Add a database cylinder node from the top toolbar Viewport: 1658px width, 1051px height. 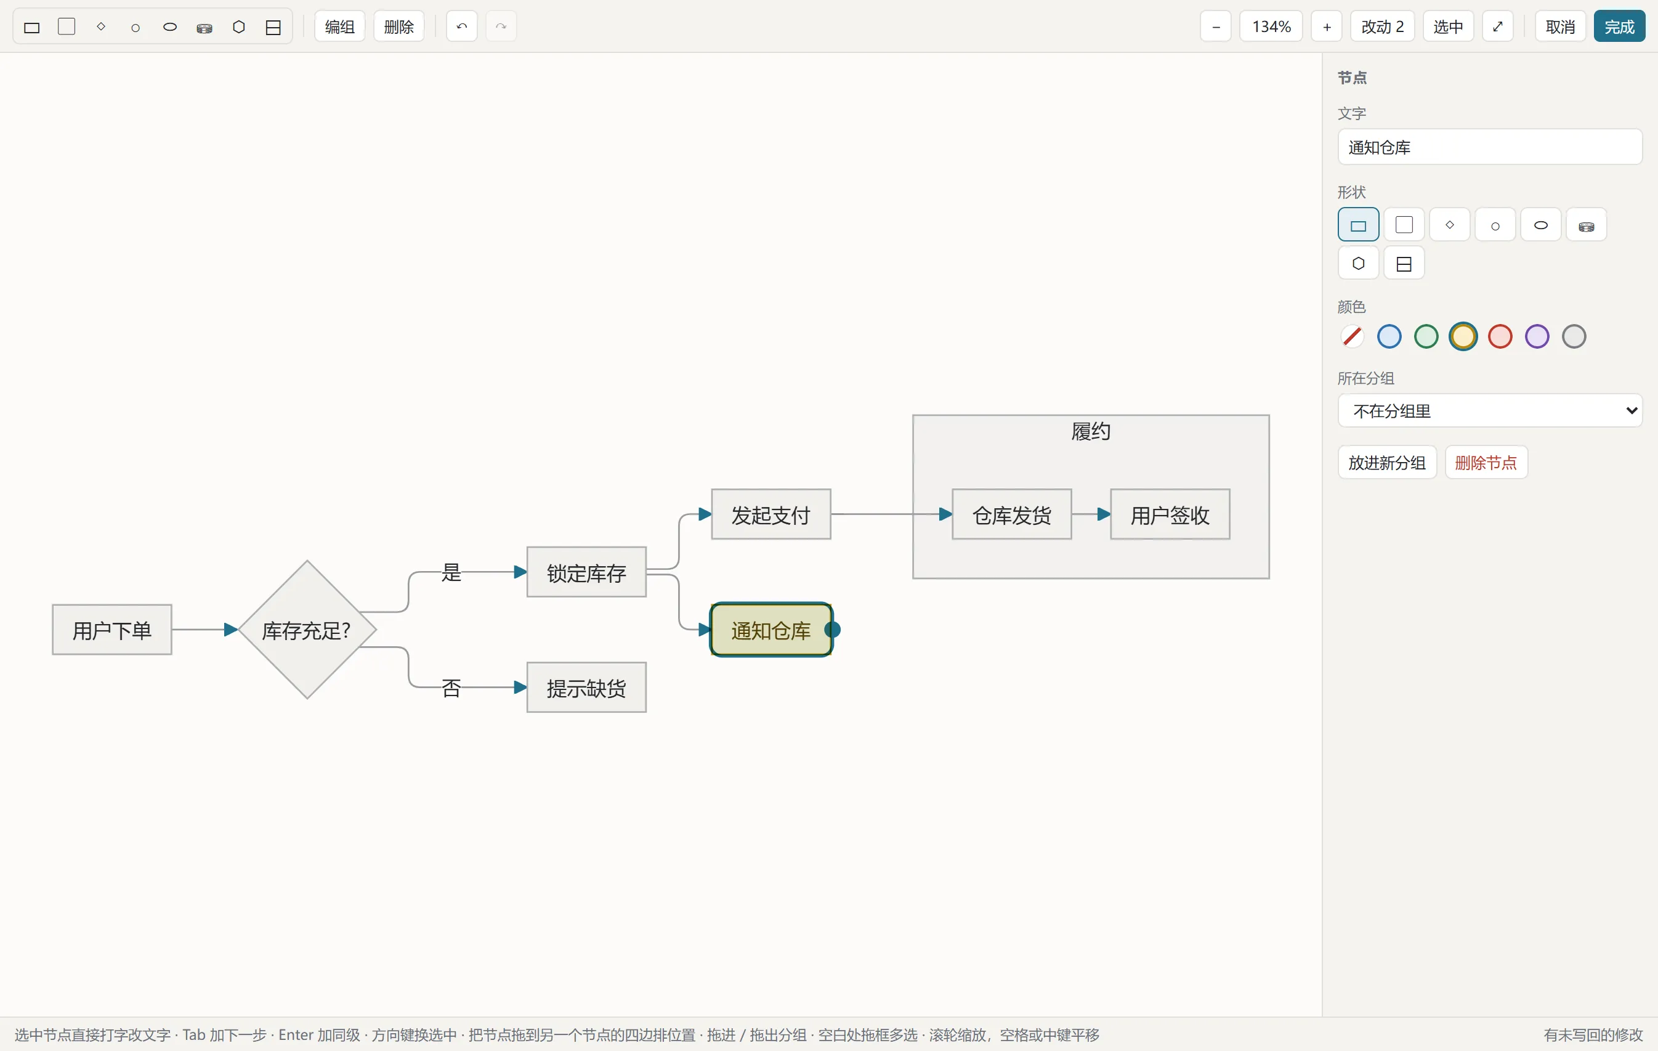pyautogui.click(x=204, y=27)
